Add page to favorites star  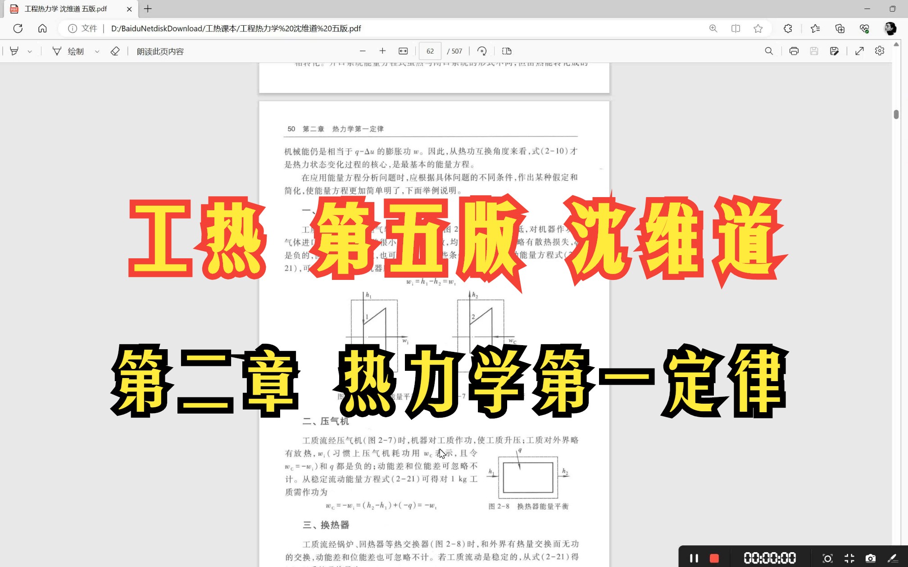pos(758,28)
